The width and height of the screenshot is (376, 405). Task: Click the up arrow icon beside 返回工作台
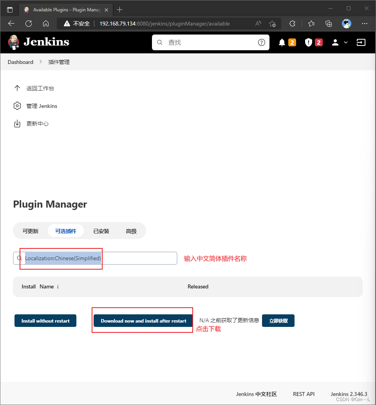[x=17, y=88]
